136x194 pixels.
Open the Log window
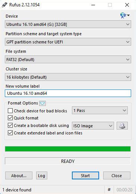[x=42, y=176]
